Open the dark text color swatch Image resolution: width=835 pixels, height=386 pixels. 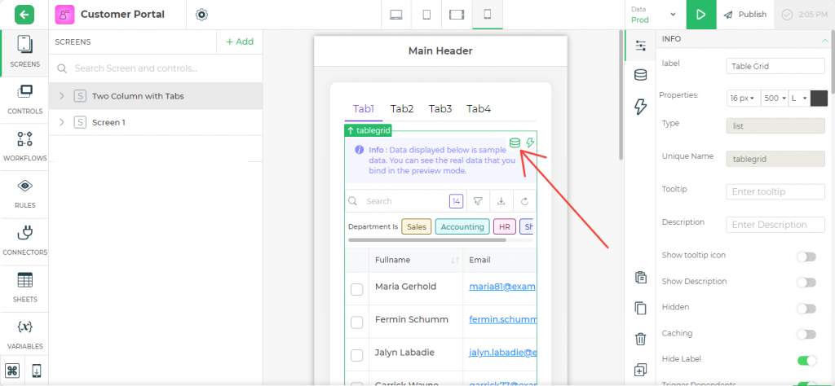[x=819, y=99]
